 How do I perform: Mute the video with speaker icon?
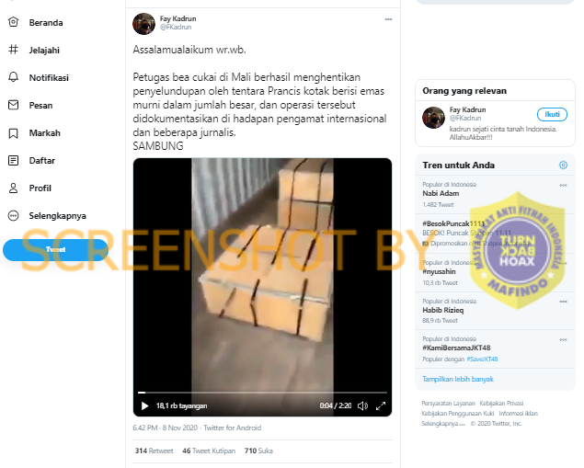(x=362, y=405)
